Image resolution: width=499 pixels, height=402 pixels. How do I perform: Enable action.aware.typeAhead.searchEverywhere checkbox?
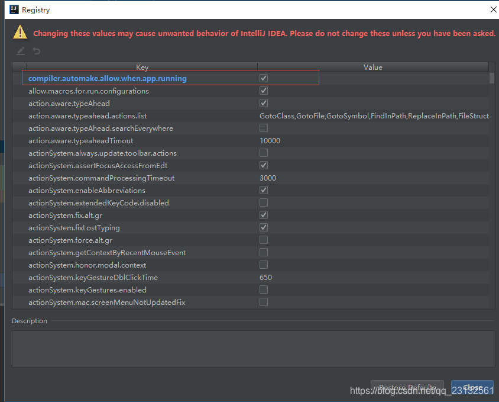264,128
